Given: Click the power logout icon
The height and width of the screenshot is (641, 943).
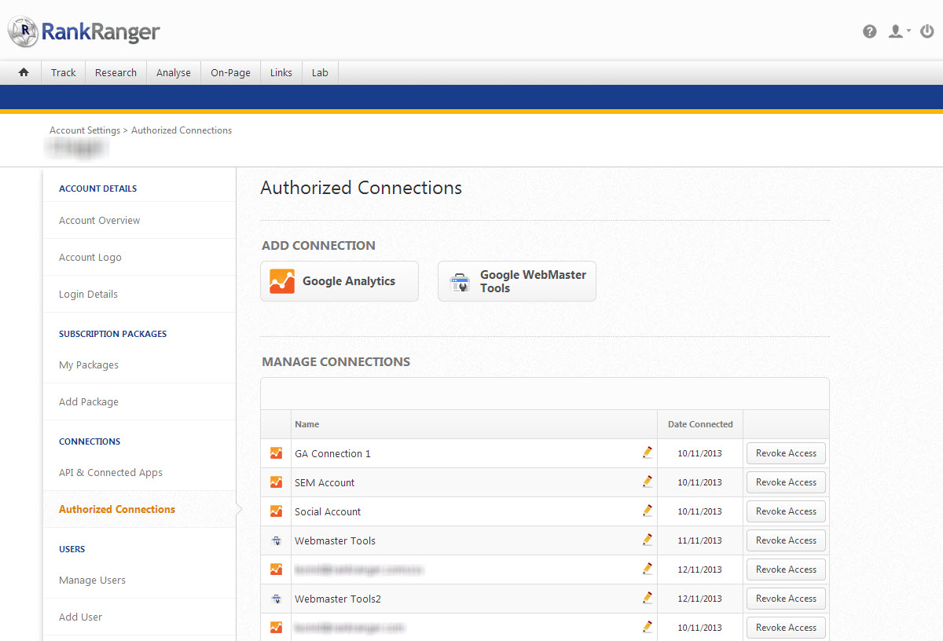Looking at the screenshot, I should tap(926, 31).
